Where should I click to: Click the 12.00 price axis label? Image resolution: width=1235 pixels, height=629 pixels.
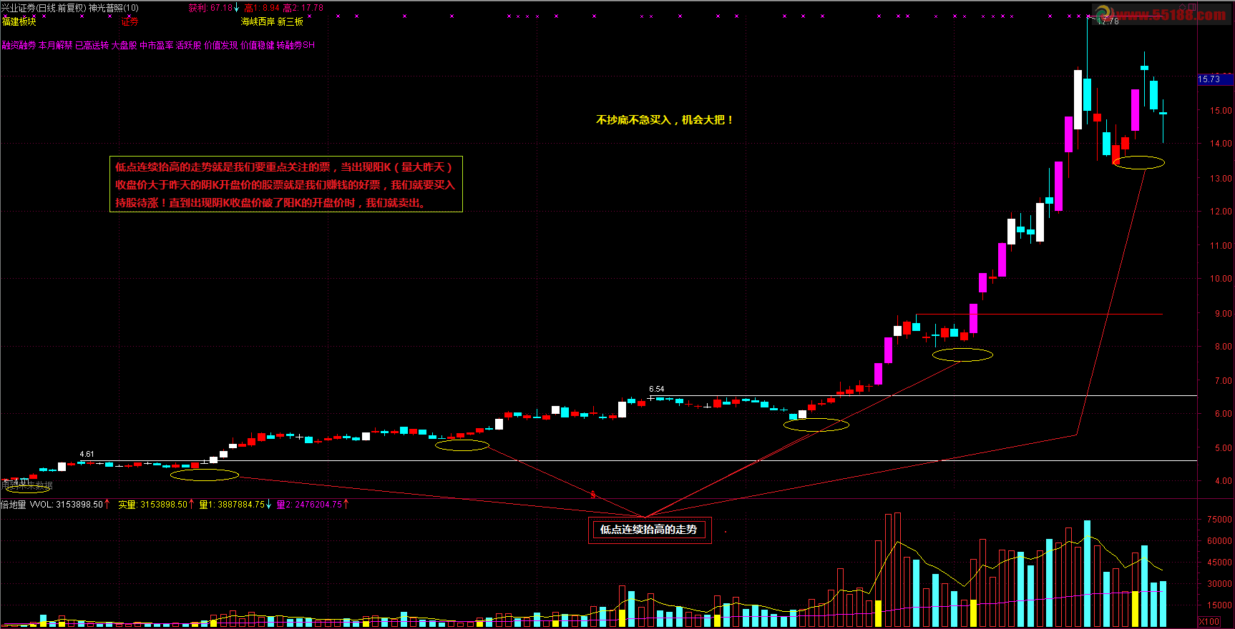pos(1221,212)
